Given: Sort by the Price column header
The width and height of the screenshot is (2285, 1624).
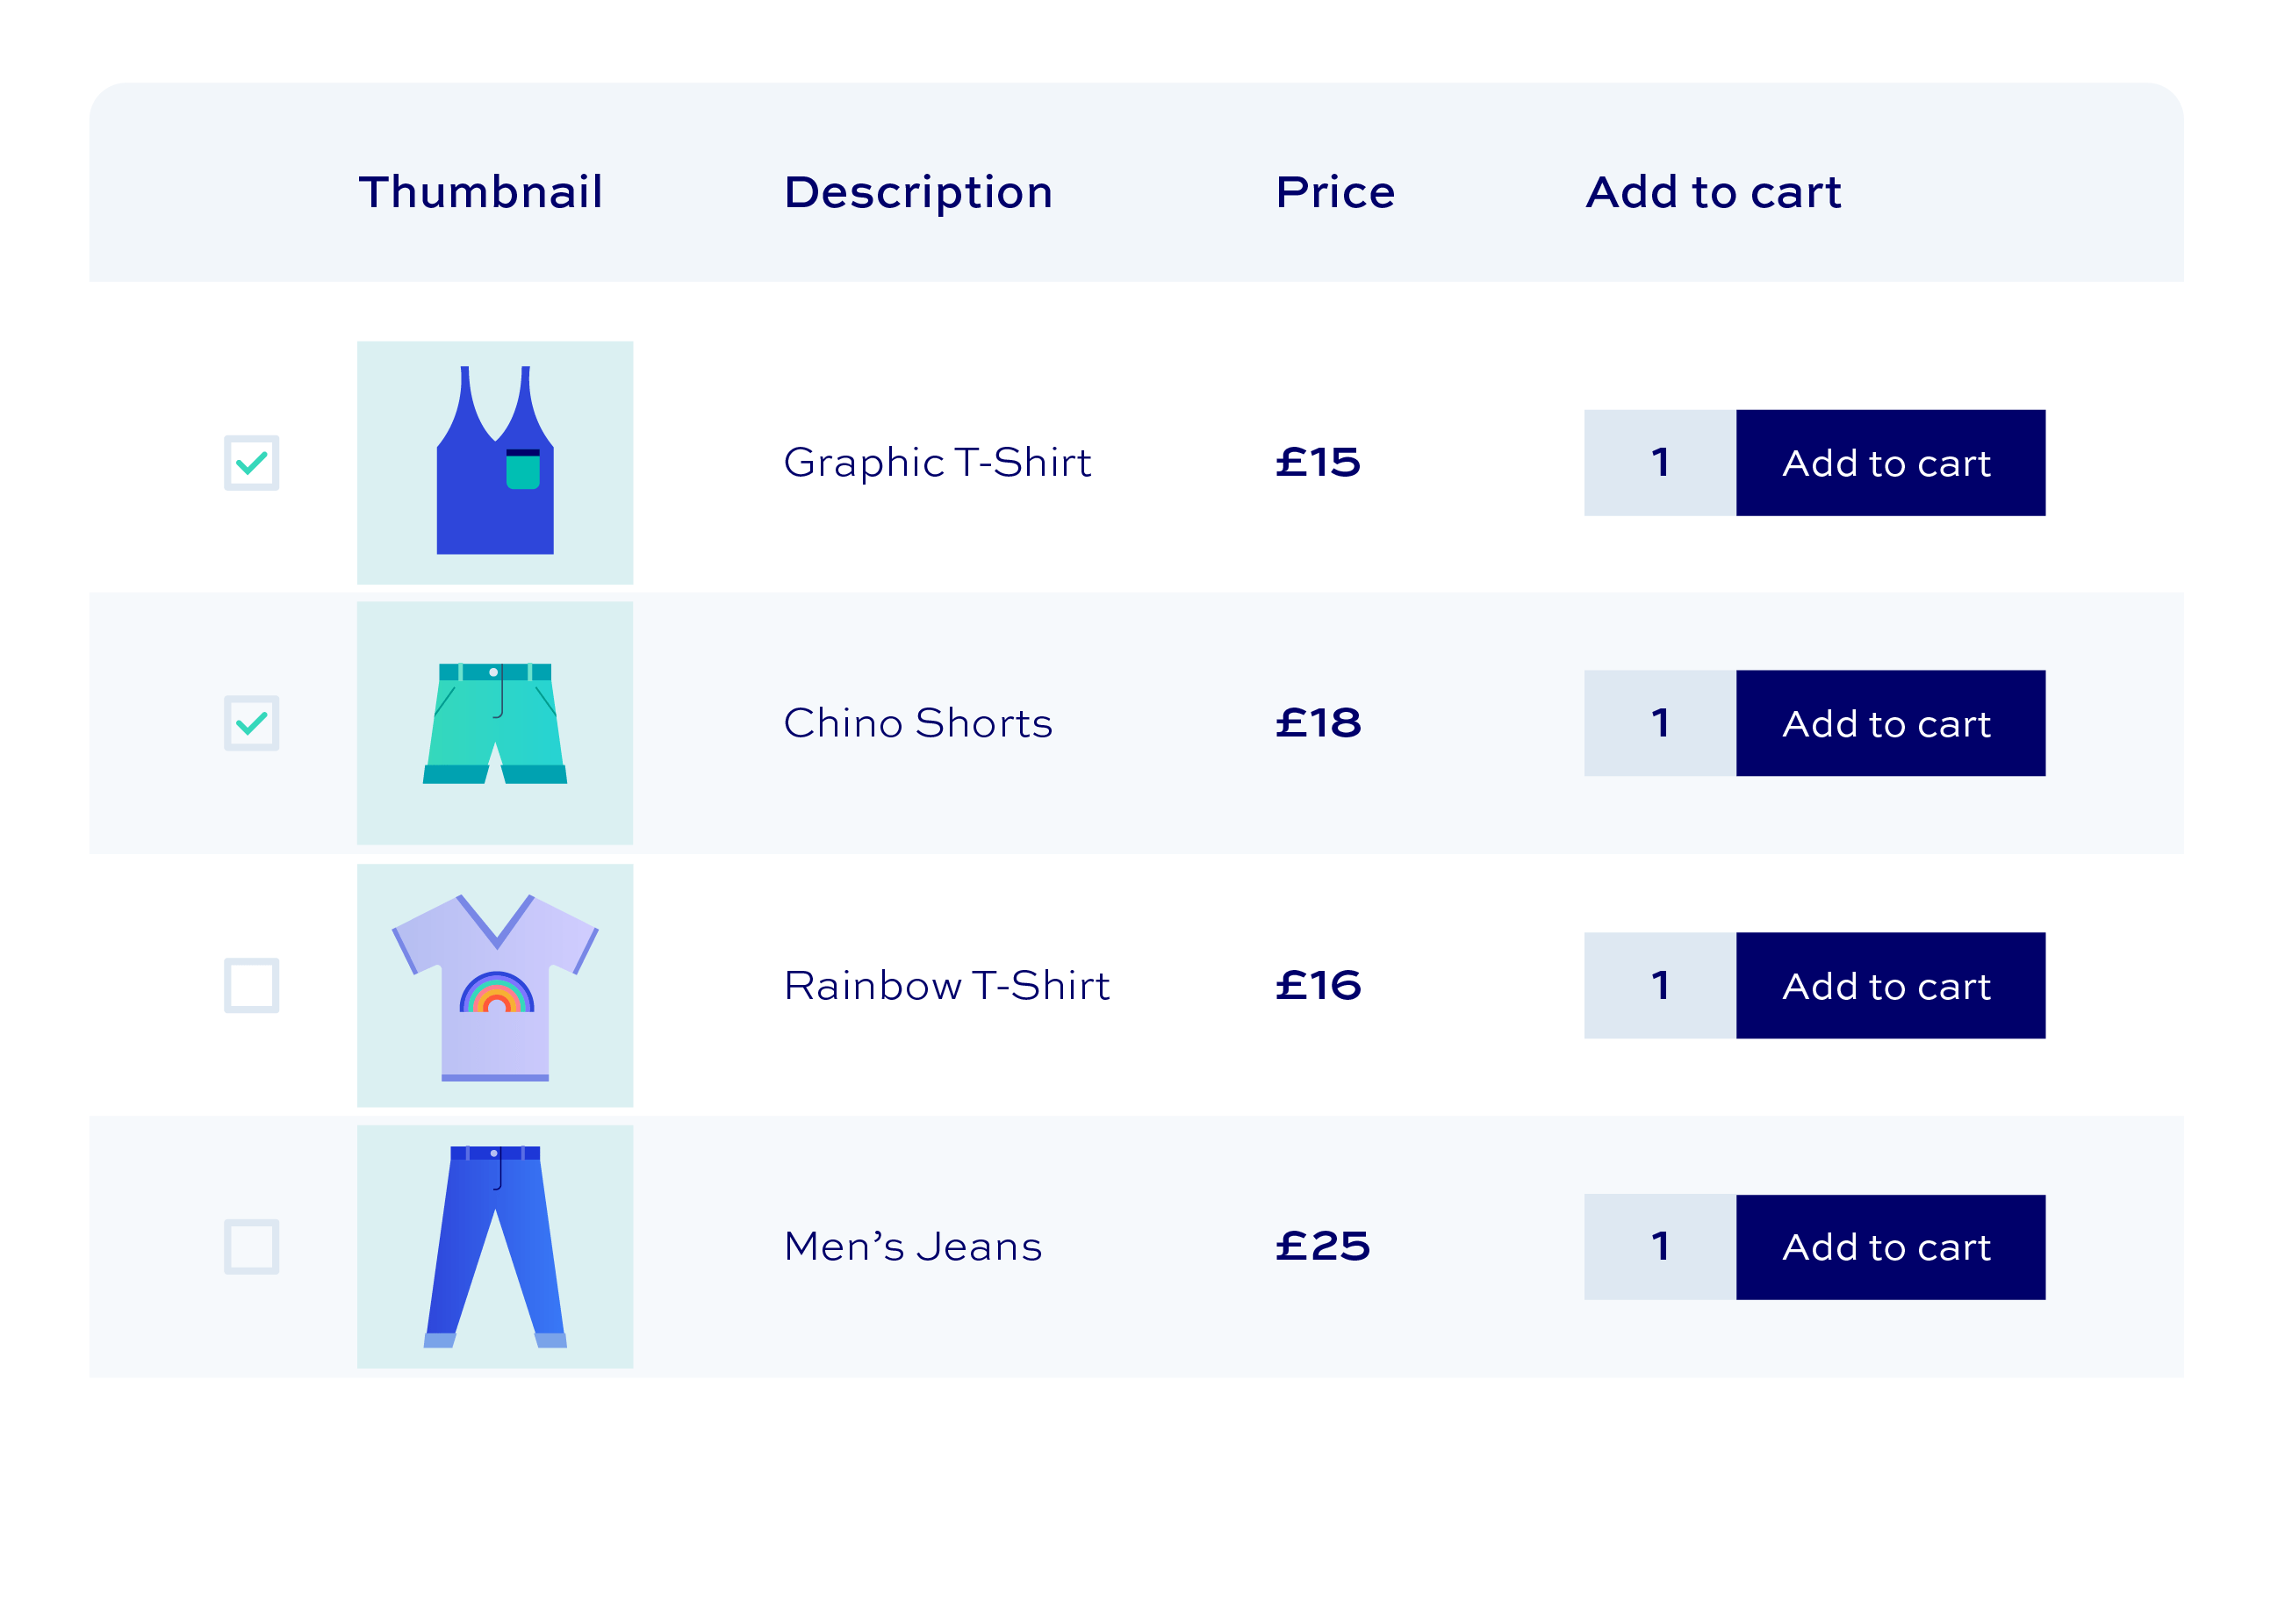Looking at the screenshot, I should tap(1335, 192).
